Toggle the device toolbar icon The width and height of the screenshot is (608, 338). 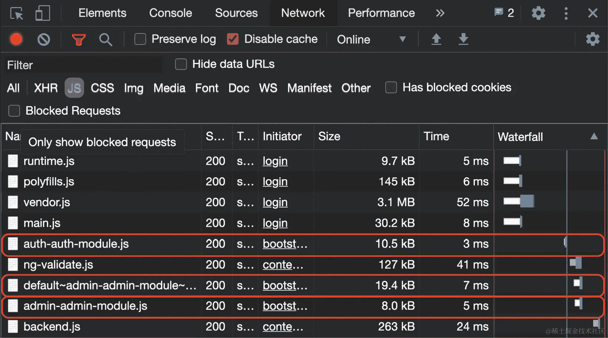tap(42, 13)
